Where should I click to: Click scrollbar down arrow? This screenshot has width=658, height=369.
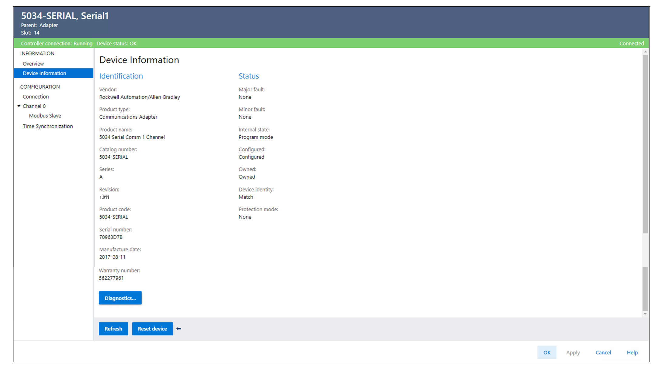645,314
